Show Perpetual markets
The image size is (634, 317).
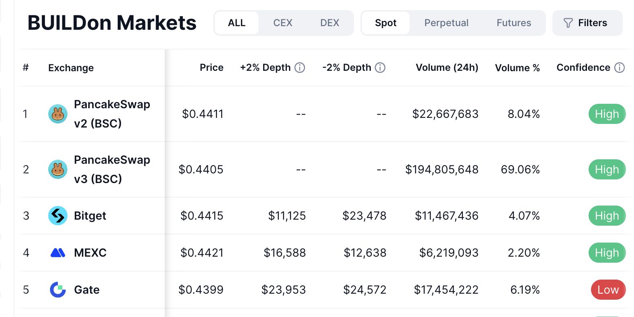coord(446,23)
